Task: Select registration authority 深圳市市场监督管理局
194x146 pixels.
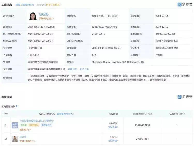Action: click(x=167, y=48)
